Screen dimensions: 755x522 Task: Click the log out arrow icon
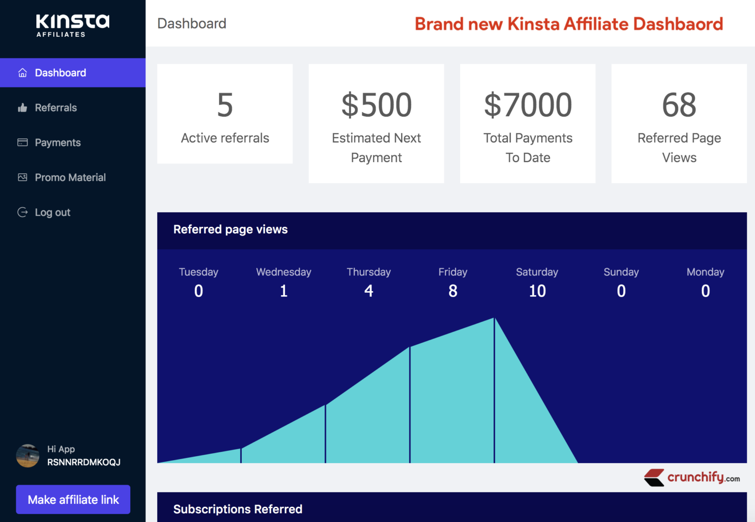[x=23, y=212]
